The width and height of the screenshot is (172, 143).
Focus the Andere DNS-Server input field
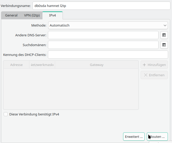coord(103,35)
